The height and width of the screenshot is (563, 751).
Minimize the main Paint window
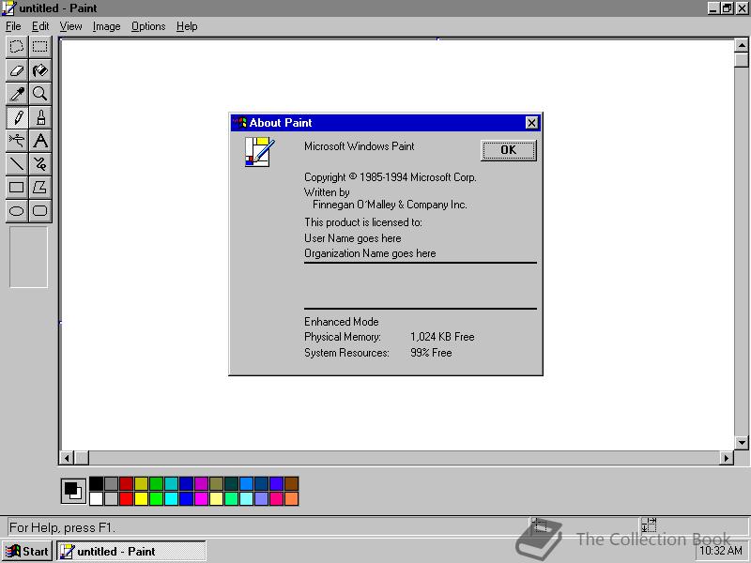(713, 8)
